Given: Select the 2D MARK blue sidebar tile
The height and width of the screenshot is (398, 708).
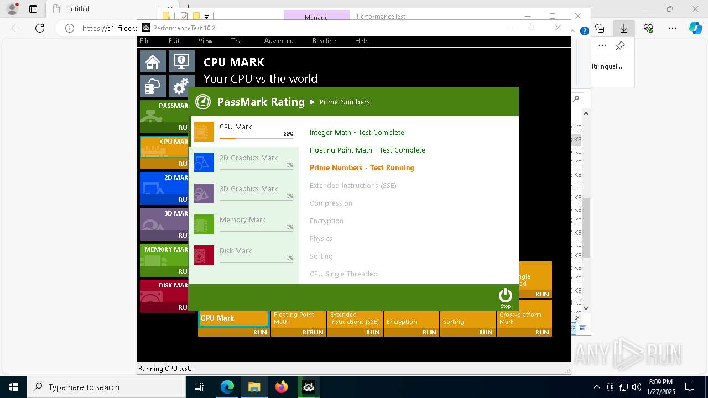Looking at the screenshot, I should pyautogui.click(x=164, y=188).
